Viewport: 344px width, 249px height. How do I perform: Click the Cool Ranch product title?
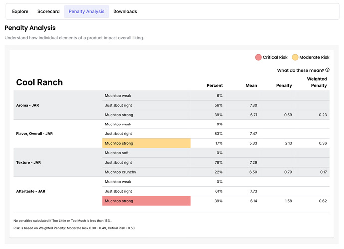point(40,82)
